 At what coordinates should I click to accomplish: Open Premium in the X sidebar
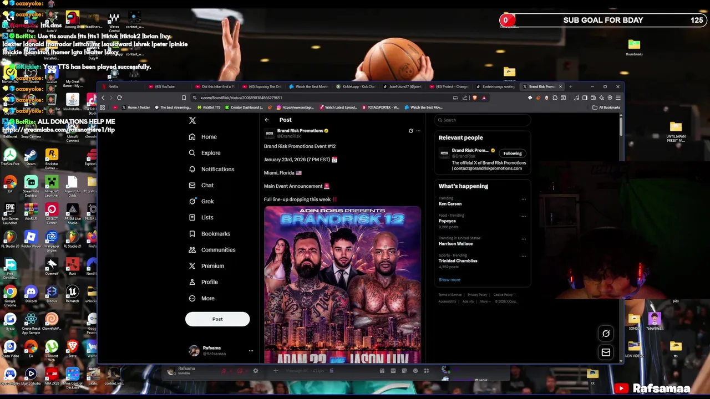pyautogui.click(x=206, y=266)
